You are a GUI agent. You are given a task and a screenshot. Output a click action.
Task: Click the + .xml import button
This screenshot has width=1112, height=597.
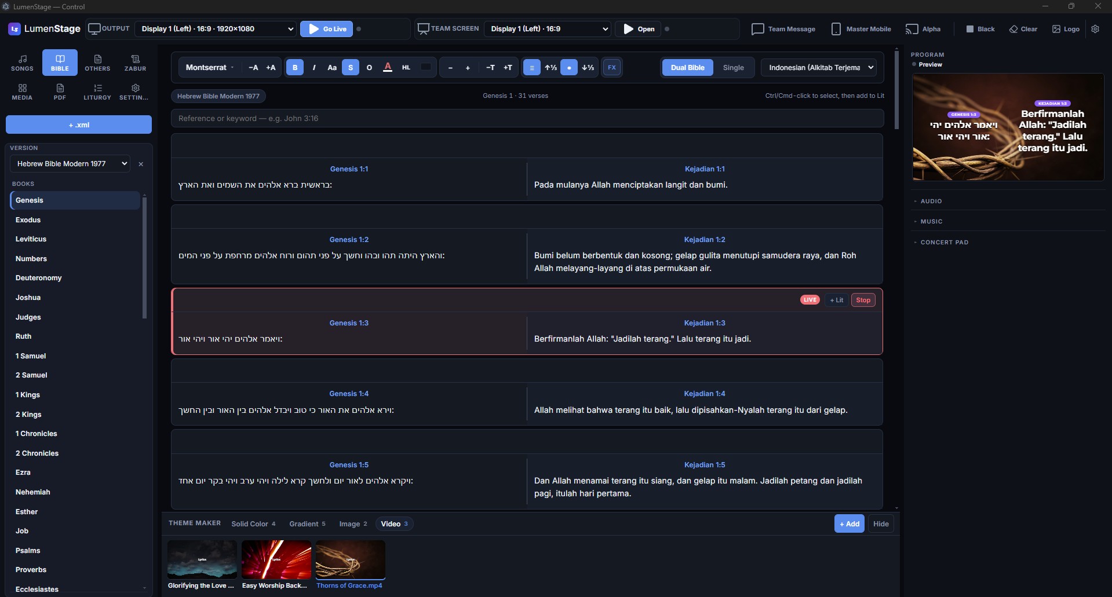point(79,124)
